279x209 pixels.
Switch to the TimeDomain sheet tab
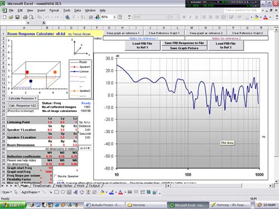42,186
